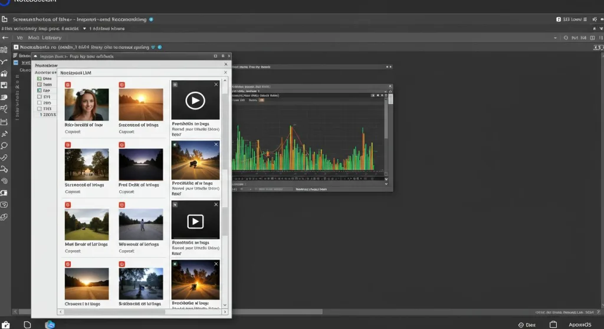Toggle the green checked "Dme" checkbox

(x=40, y=78)
